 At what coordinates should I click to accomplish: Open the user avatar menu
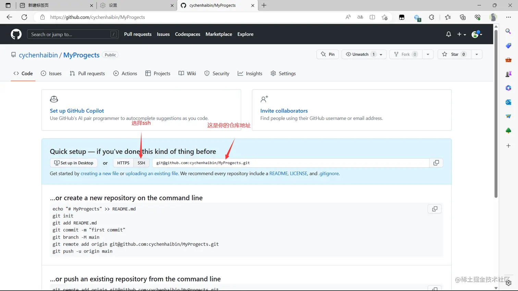477,34
